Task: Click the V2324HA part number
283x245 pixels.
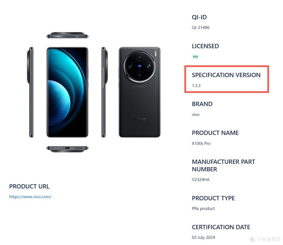Action: (200, 179)
